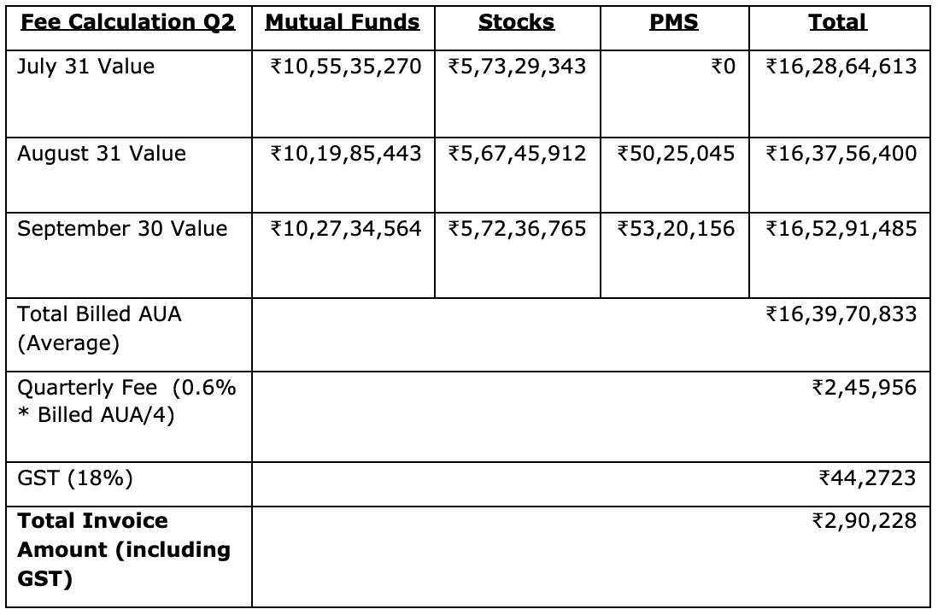Screen dimensions: 938x615
Task: Click the Total column header
Action: pos(838,23)
